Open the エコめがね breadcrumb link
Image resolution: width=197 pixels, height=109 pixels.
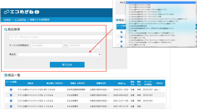click(x=20, y=20)
